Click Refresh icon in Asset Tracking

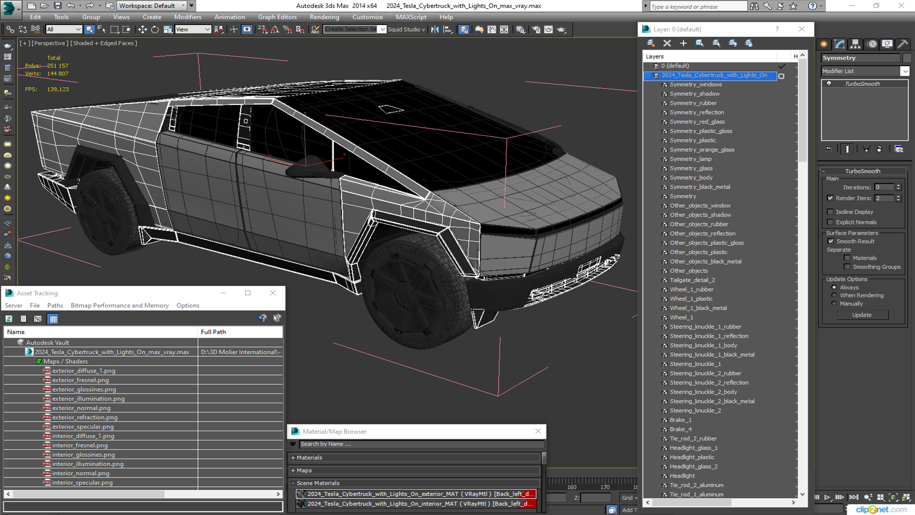(x=9, y=319)
